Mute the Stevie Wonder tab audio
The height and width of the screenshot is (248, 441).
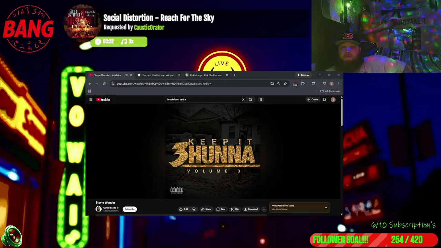click(x=126, y=75)
